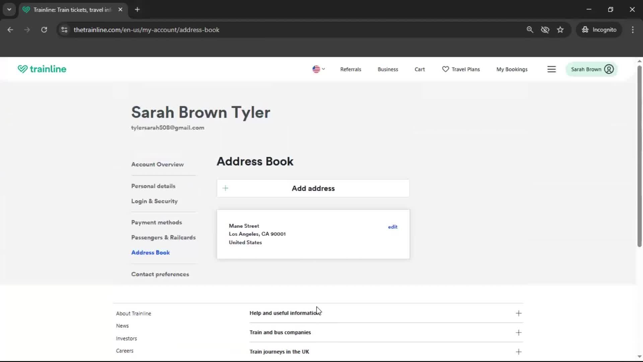Open a new browser tab
The height and width of the screenshot is (362, 643).
pos(137,9)
